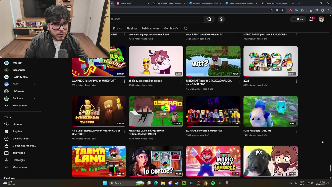Open Chrome profile avatar

pos(322,10)
